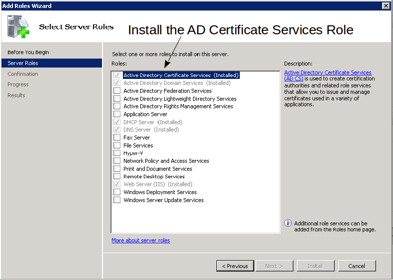Select Windows Server Update Services entry
Image resolution: width=393 pixels, height=280 pixels.
click(x=163, y=200)
